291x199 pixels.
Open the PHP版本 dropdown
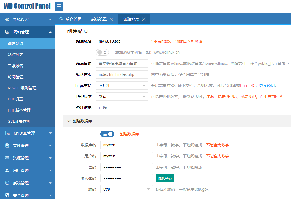(x=122, y=97)
